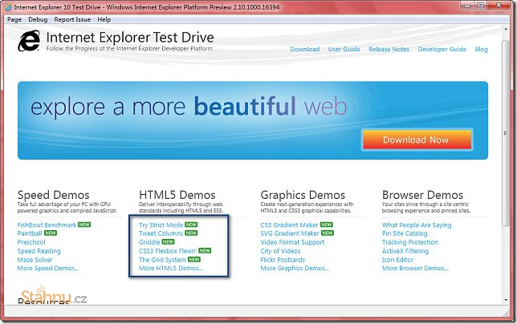Open the Developer Guide link
Viewport: 517px width, 324px height.
click(442, 49)
